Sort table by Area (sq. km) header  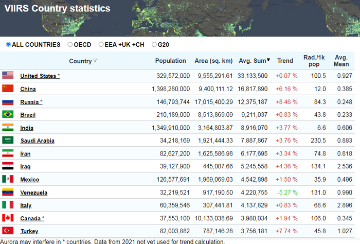coord(213,61)
